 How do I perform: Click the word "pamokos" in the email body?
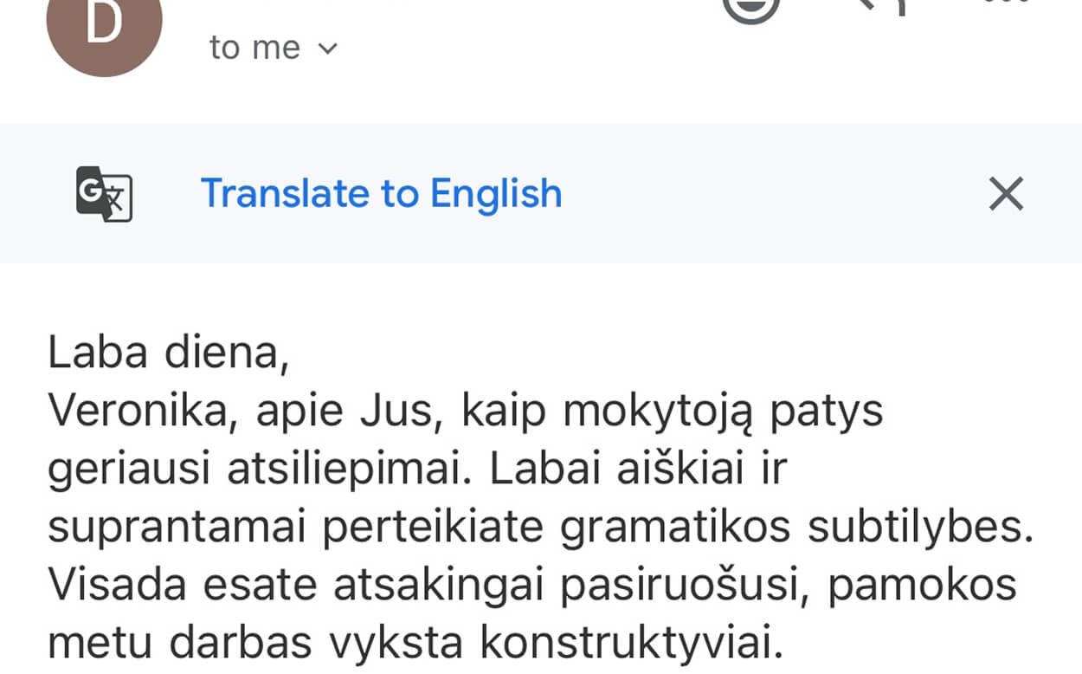(921, 585)
